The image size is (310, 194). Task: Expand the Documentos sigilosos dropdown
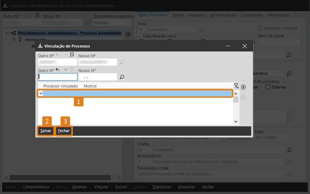point(128,23)
